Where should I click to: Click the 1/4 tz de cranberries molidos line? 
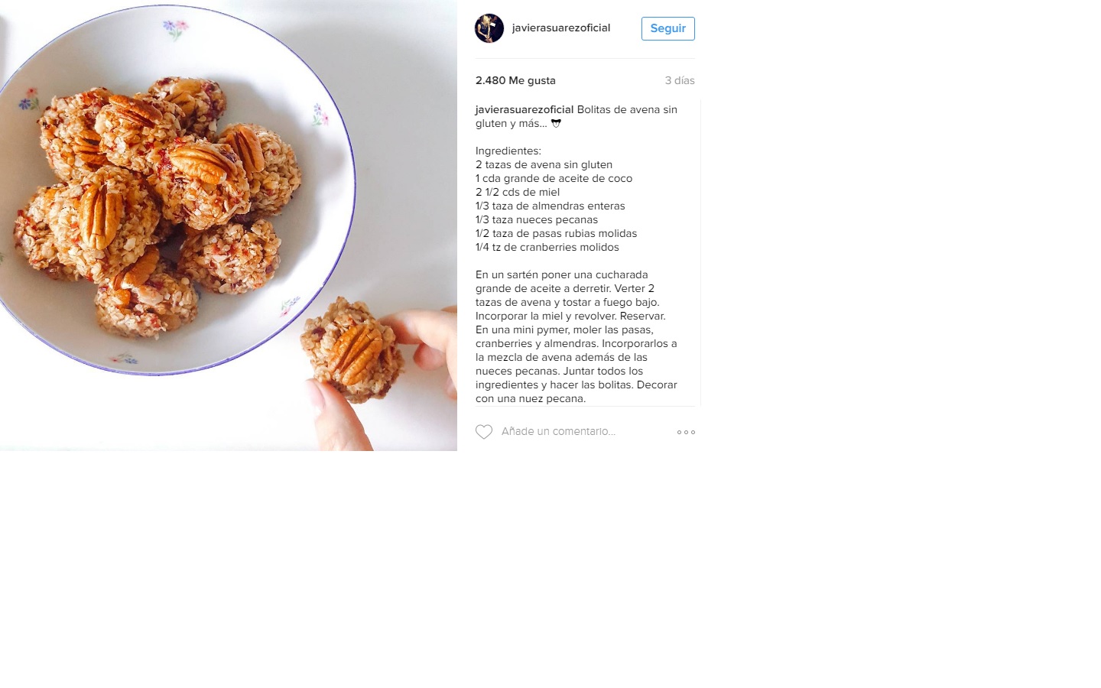pos(547,247)
